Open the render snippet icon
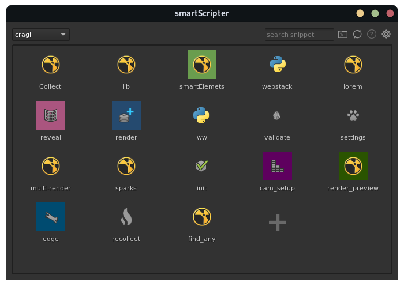Viewport: 404px width, 286px height. point(126,115)
